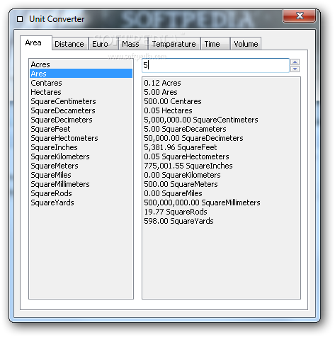Switch to the Volume tab
Screen dimensions: 335x337
(246, 44)
